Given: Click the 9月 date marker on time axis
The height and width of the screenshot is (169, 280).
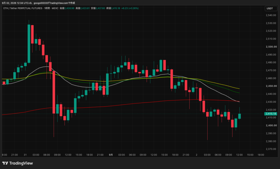Looking at the screenshot, I should pos(111,155).
